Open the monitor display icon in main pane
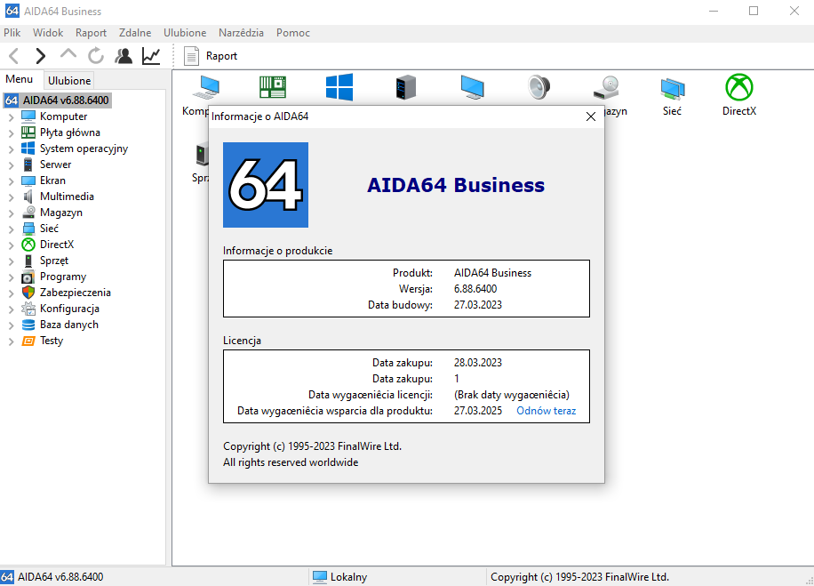This screenshot has height=586, width=814. (473, 87)
